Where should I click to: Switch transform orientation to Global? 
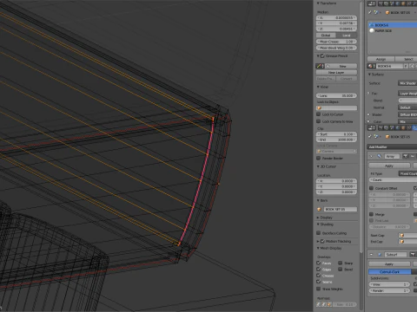point(326,36)
